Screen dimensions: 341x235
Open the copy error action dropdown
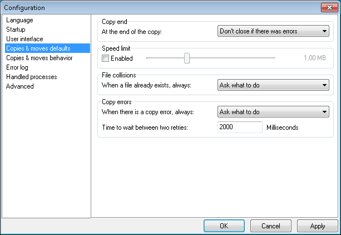click(273, 112)
